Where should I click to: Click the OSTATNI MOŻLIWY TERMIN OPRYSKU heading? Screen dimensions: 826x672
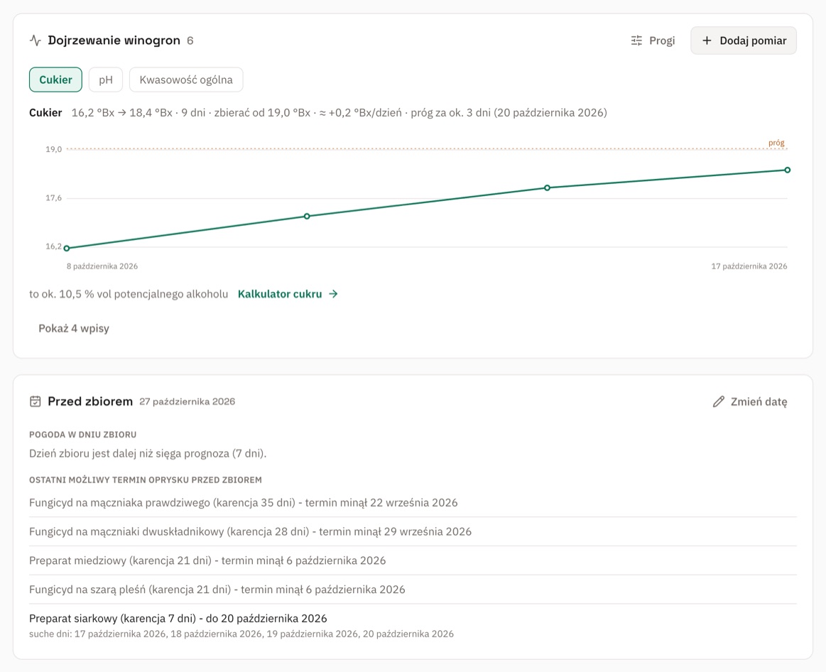146,480
